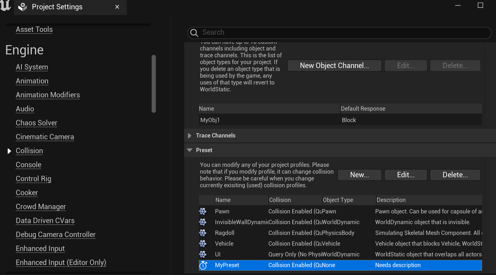Focus the settings Search field

coord(339,33)
